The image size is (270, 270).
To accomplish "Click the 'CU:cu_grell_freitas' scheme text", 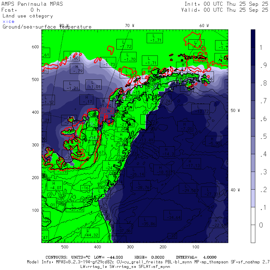I will pyautogui.click(x=139, y=262).
